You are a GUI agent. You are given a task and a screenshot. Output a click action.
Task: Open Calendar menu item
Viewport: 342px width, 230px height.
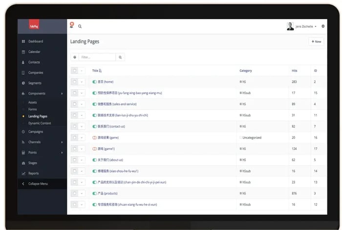34,52
